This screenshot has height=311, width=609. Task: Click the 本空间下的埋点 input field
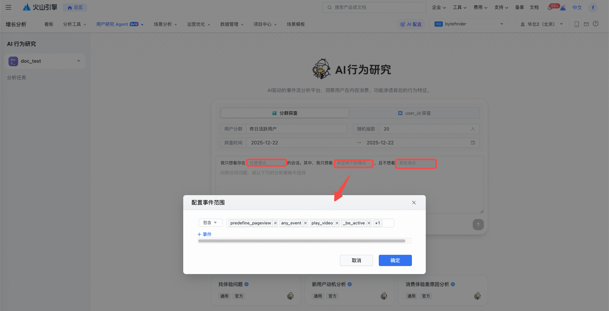pos(354,163)
